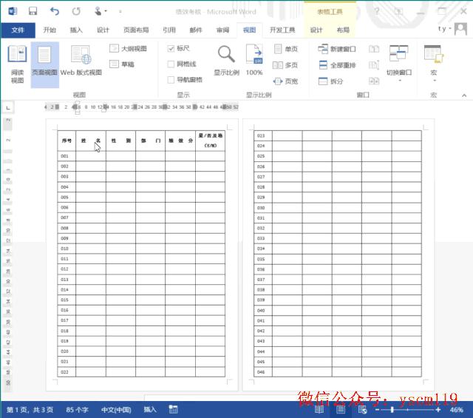Click the 85 个字 word count
Screen dimensions: 473x418
(x=77, y=410)
